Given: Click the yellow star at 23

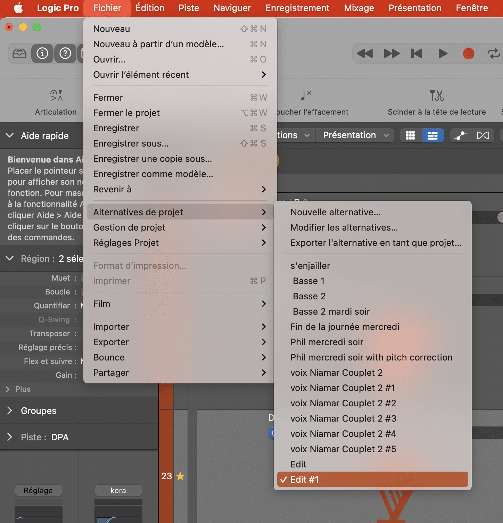Looking at the screenshot, I should (x=180, y=476).
